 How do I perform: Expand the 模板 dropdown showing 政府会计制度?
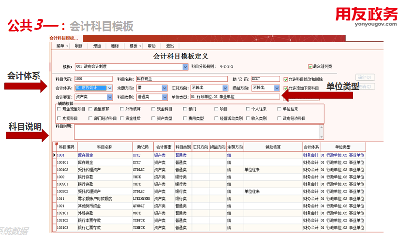185,67
